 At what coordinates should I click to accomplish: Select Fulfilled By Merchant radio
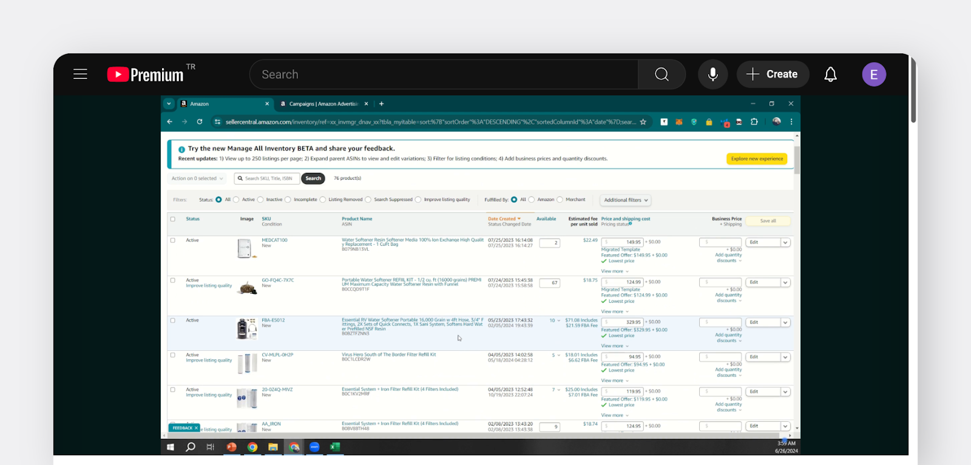[x=560, y=200]
